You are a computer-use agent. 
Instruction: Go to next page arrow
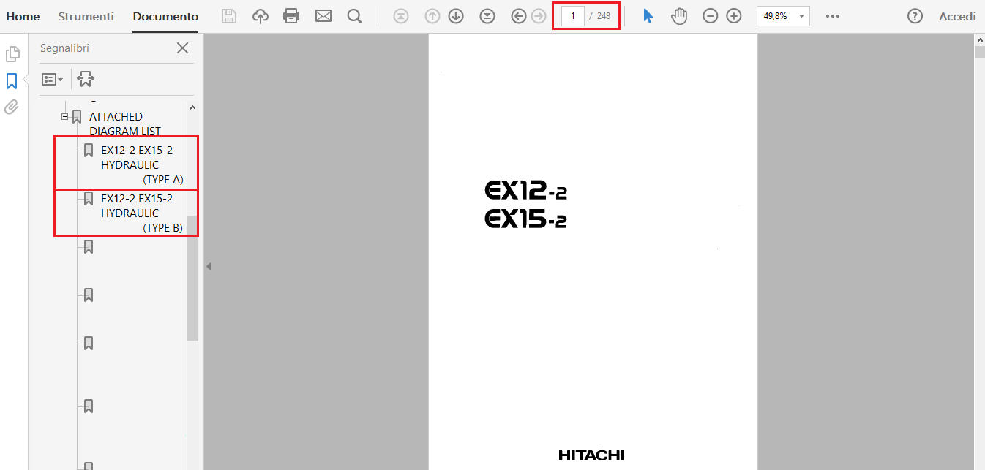tap(456, 16)
